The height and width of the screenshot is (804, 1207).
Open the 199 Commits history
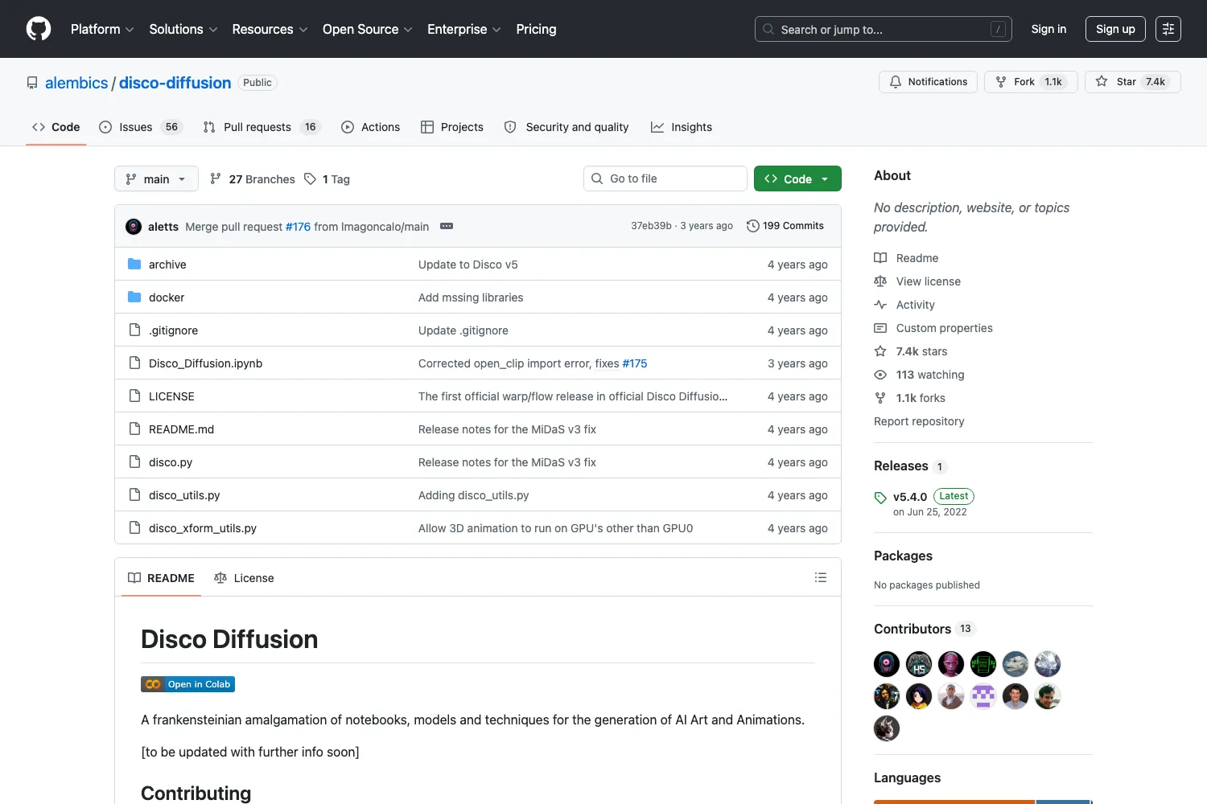[x=785, y=226]
